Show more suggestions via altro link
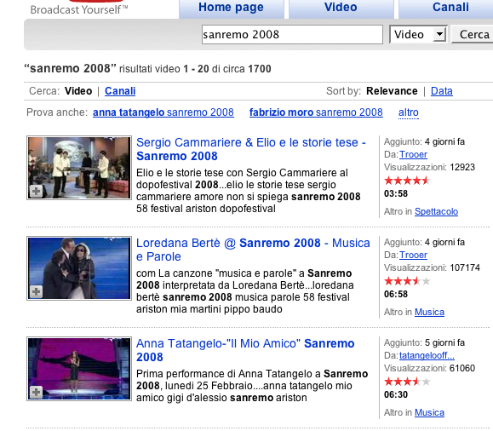 (409, 112)
